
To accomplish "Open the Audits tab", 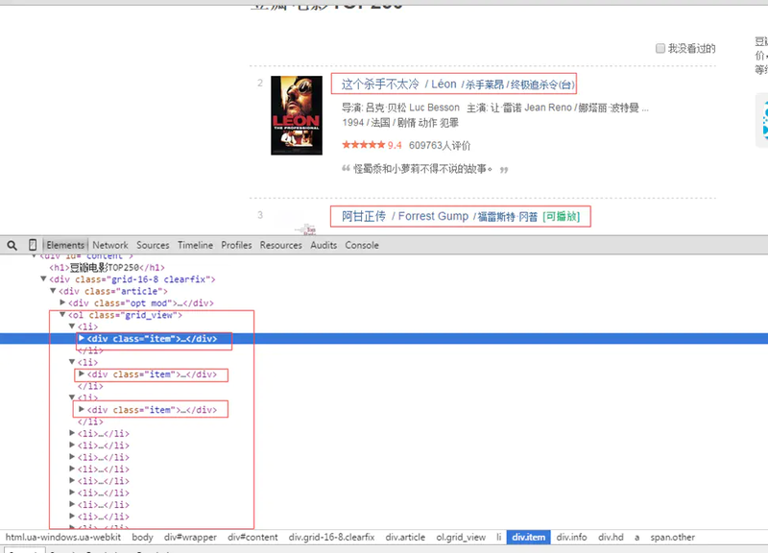I will pos(324,245).
